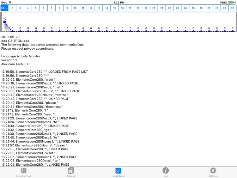Viewport: 237px width, 178px height.
Task: Select day 9 in the date bar
Action: (x=67, y=8)
